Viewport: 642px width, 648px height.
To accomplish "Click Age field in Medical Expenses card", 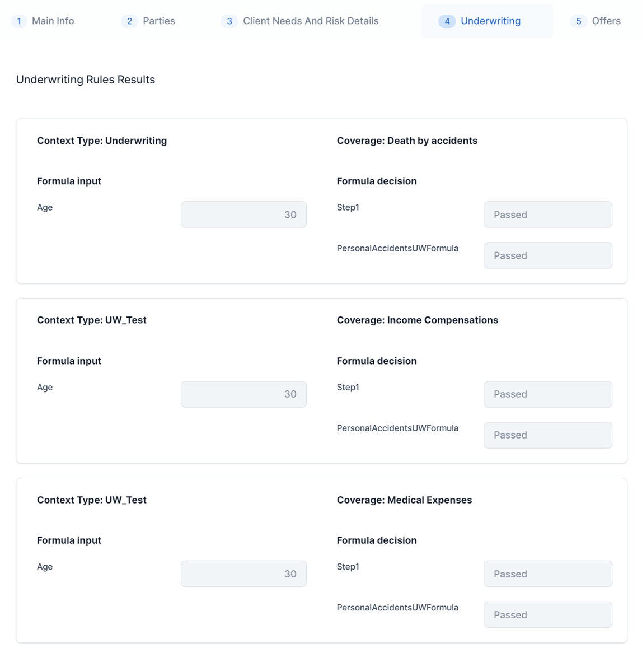I will (243, 574).
